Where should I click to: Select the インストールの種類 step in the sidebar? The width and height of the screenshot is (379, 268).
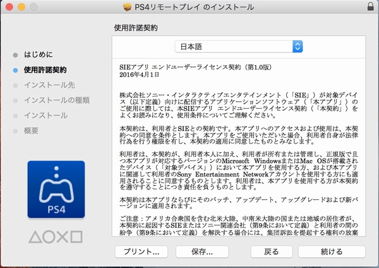56,100
